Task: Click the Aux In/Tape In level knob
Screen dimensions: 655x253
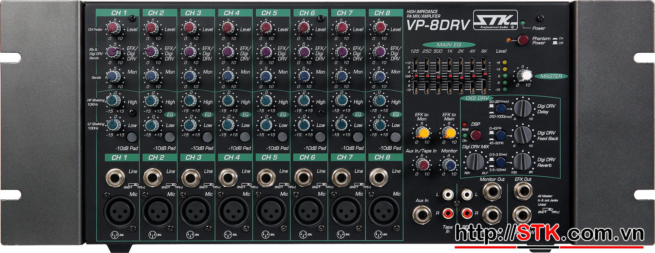Action: click(x=422, y=164)
